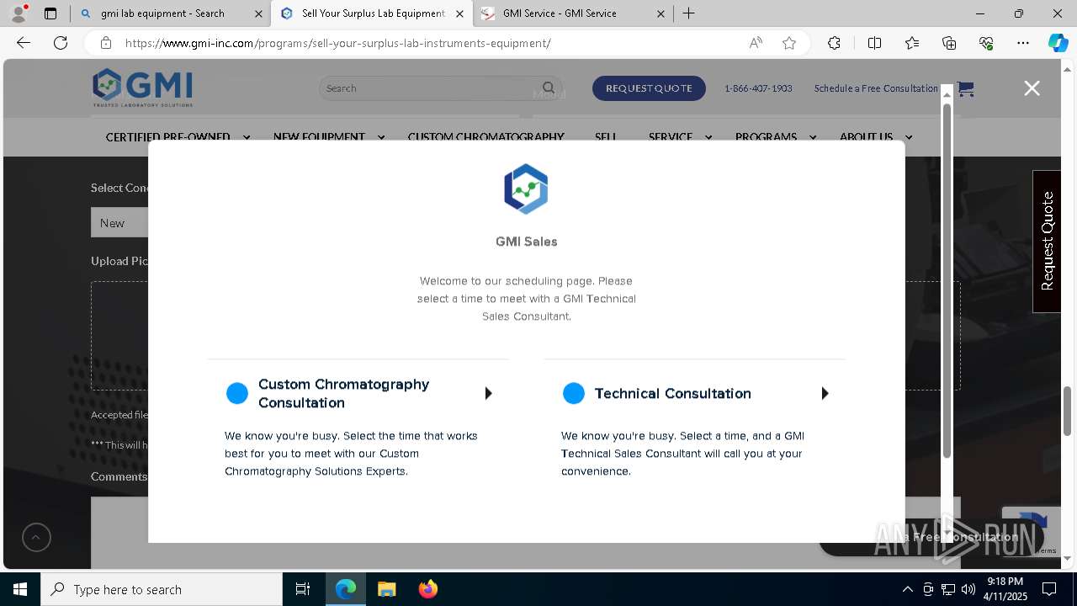
Task: View site information lock icon
Action: tap(105, 43)
